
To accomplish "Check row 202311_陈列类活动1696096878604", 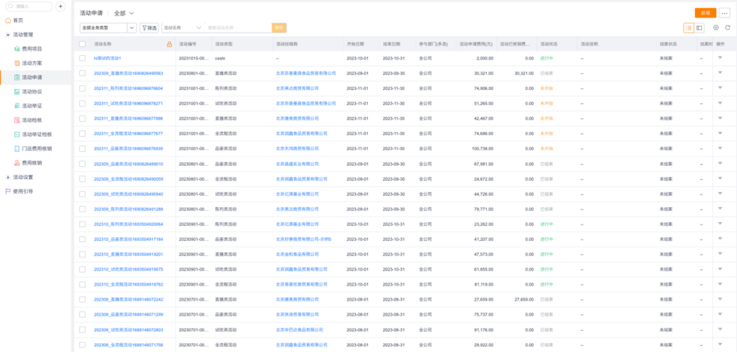I will pyautogui.click(x=82, y=88).
